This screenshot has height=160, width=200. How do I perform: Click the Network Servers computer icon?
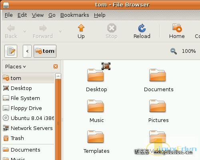[6, 128]
